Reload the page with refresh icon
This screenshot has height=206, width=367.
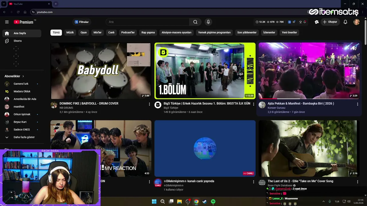[18, 12]
